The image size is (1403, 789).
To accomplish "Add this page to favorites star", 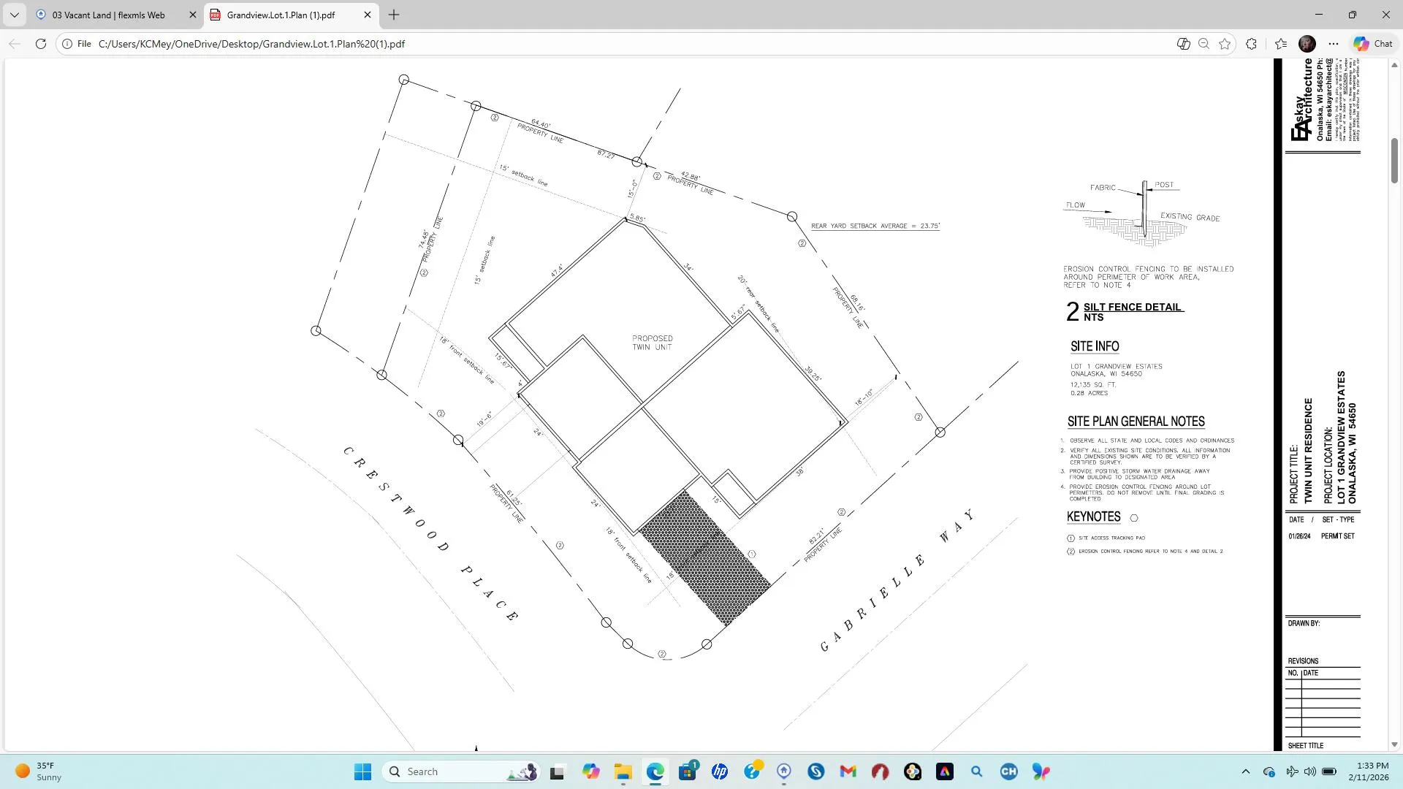I will 1225,44.
